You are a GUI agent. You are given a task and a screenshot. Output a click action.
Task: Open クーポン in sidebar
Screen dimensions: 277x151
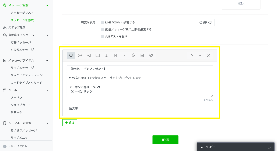[x=17, y=97]
